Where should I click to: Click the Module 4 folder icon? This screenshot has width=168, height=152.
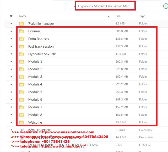point(21,84)
